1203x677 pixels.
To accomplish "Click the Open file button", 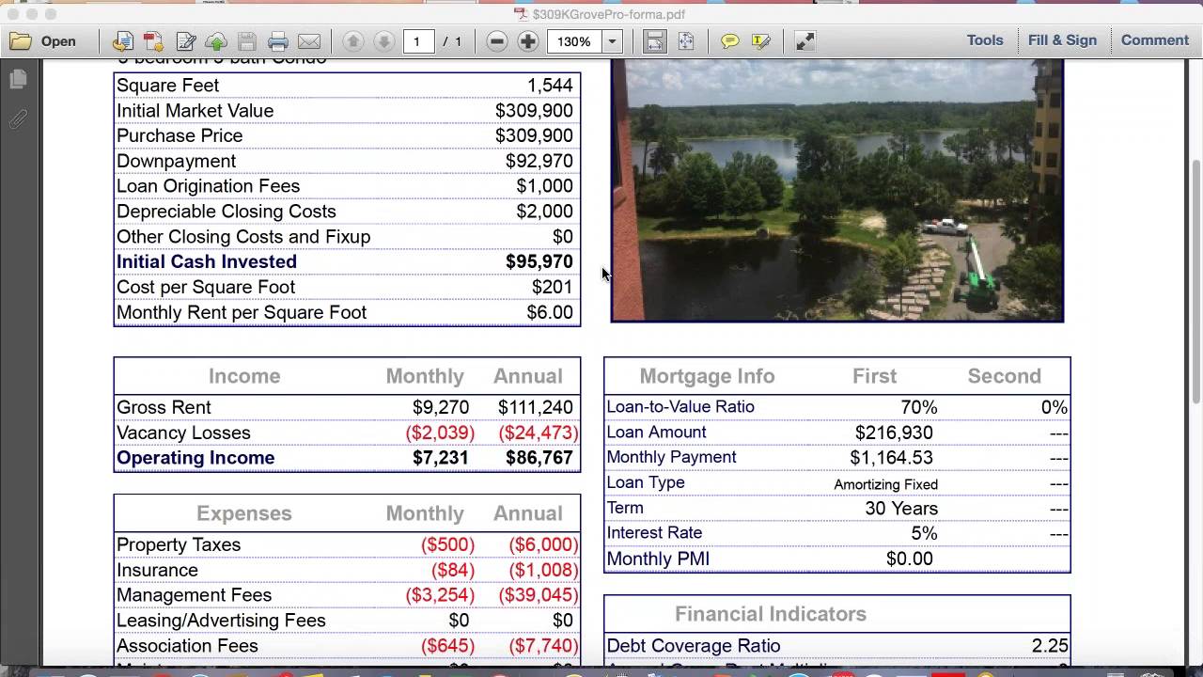I will (x=42, y=41).
